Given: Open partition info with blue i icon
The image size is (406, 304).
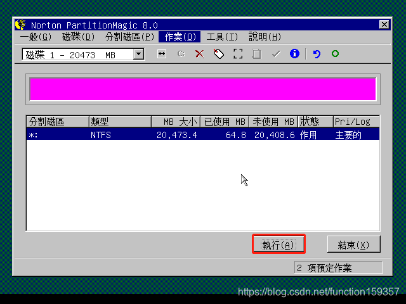Looking at the screenshot, I should point(294,54).
